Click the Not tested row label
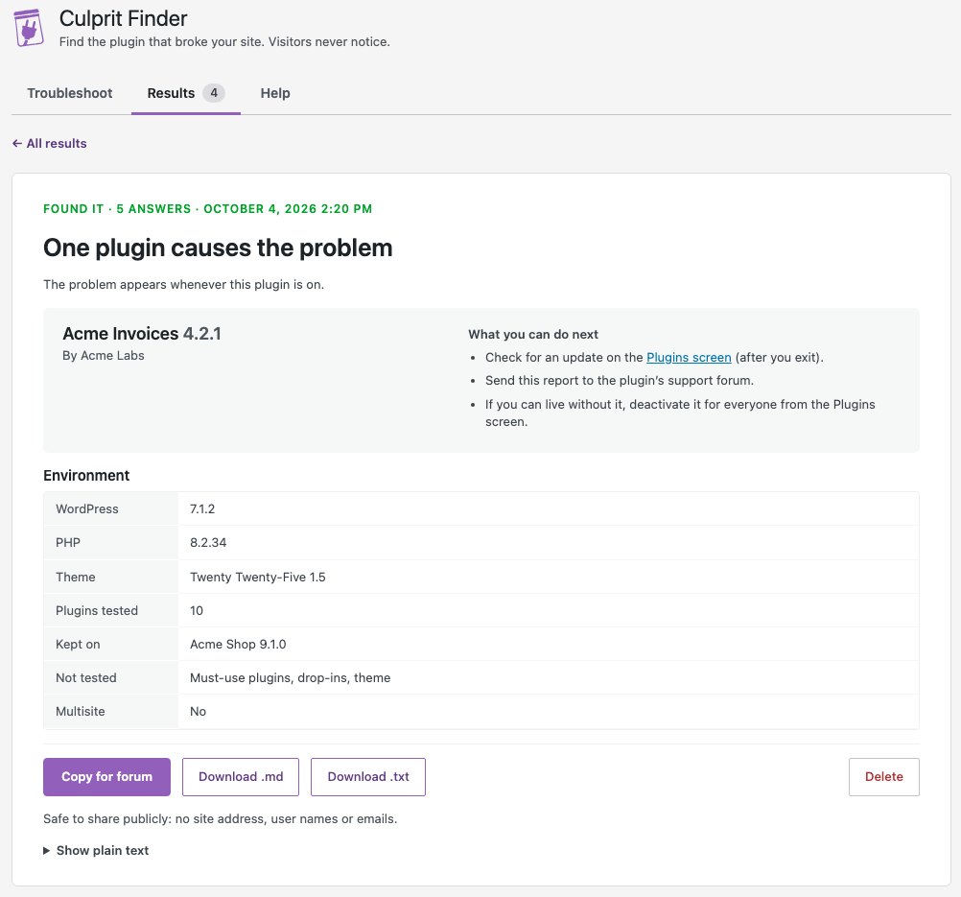 point(85,678)
